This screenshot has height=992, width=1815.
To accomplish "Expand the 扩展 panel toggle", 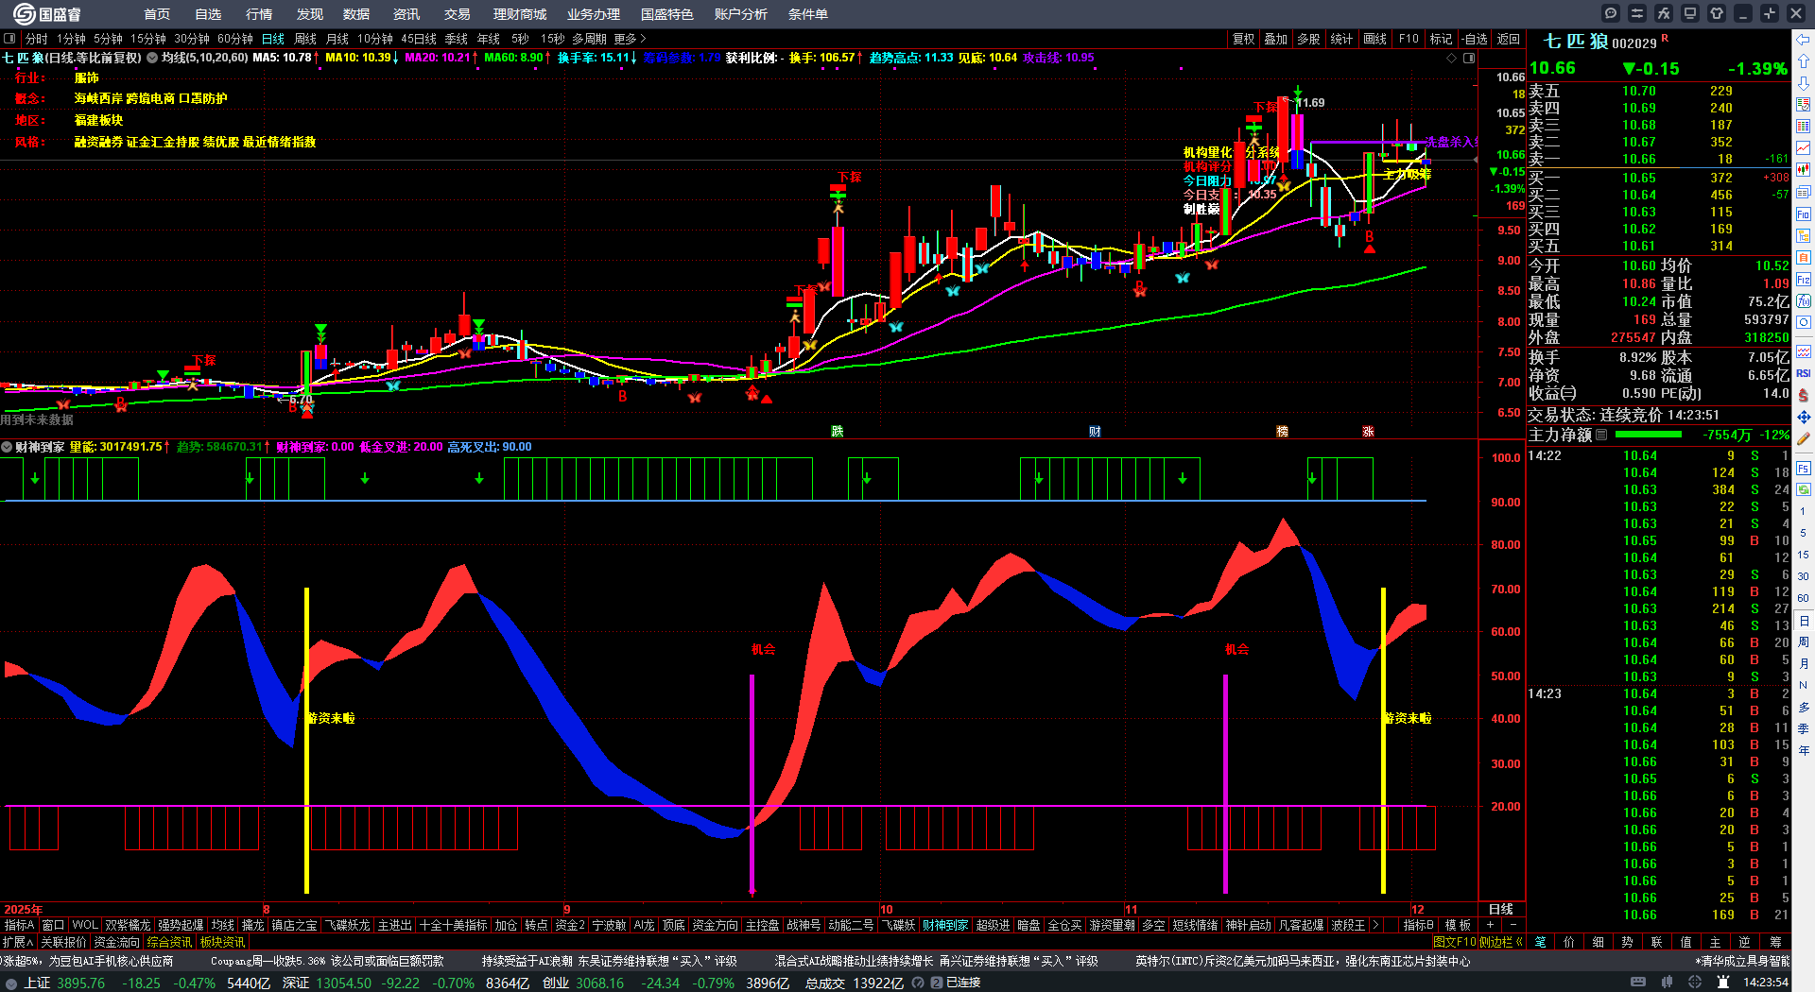I will (18, 942).
